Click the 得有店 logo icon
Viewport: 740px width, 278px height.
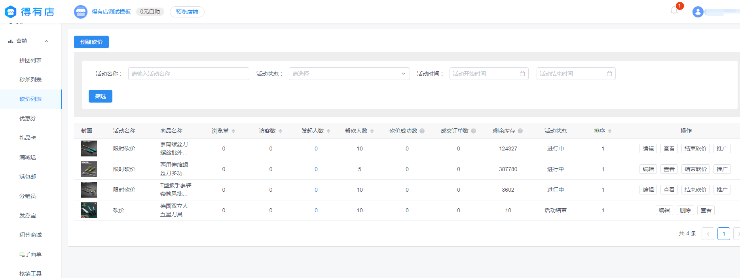click(x=11, y=12)
